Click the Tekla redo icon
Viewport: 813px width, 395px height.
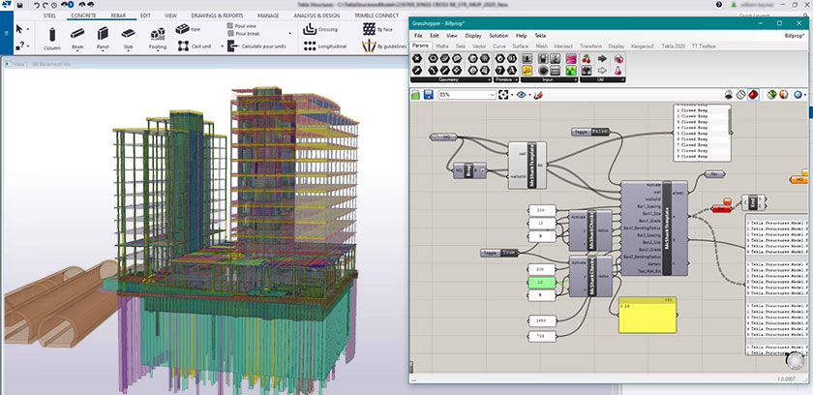pos(45,5)
